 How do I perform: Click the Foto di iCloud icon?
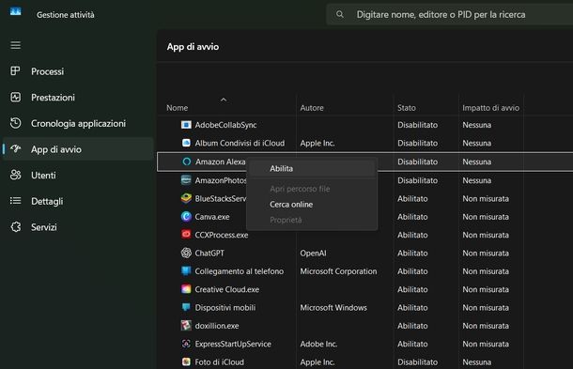point(186,361)
